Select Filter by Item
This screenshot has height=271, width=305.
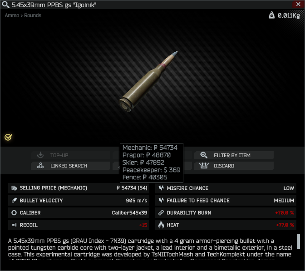click(234, 155)
